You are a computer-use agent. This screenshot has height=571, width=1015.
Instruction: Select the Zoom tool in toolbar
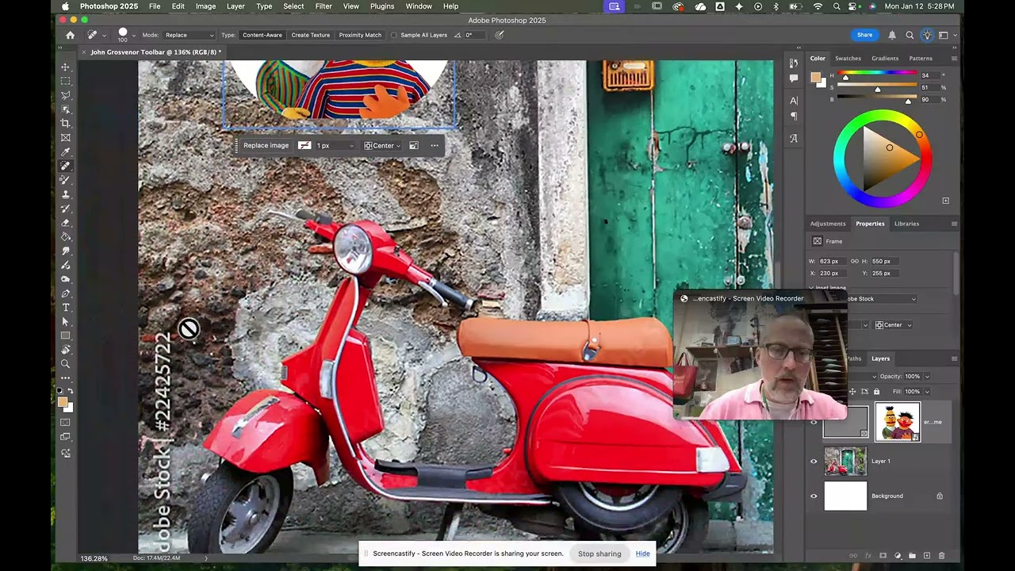tap(66, 364)
